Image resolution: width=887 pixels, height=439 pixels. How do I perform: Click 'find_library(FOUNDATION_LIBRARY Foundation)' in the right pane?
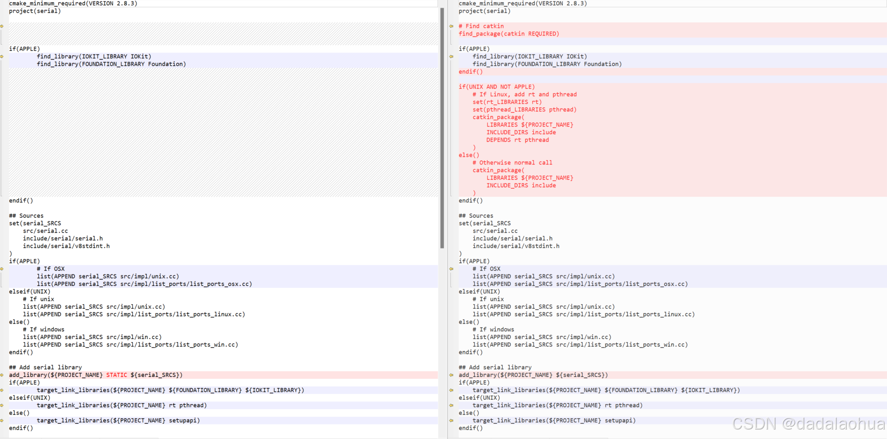tap(547, 64)
